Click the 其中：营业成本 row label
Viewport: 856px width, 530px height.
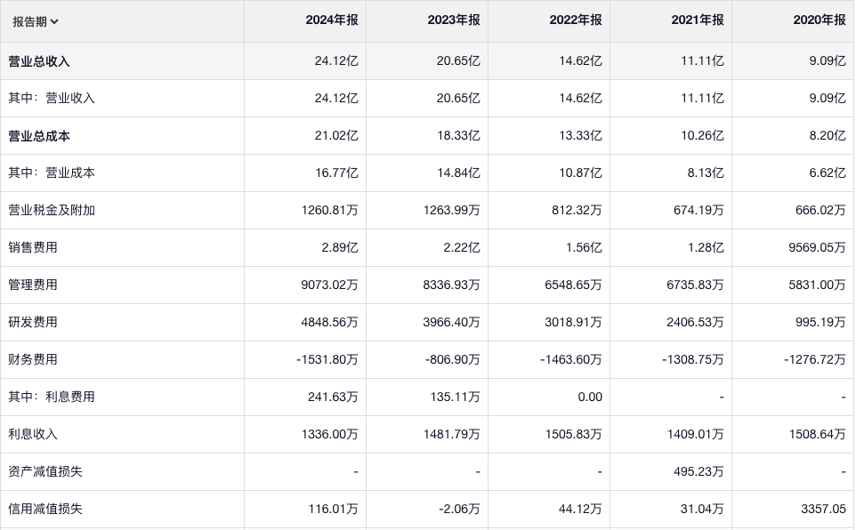52,173
